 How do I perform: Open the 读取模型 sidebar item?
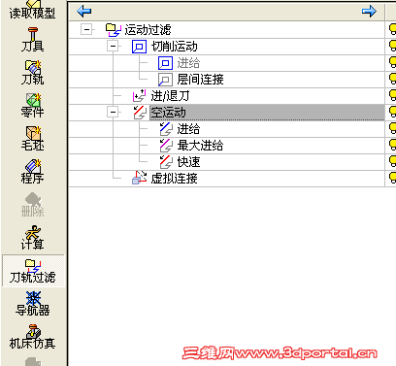(32, 10)
